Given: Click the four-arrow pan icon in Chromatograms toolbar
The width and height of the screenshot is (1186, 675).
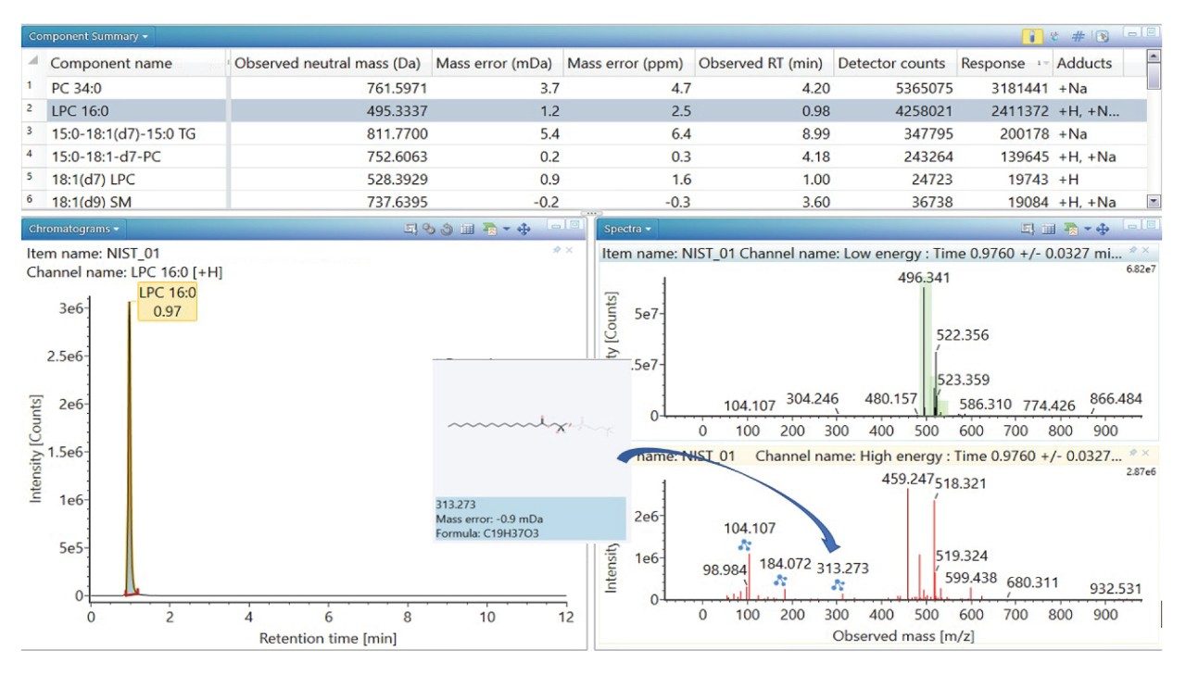Looking at the screenshot, I should pyautogui.click(x=523, y=229).
